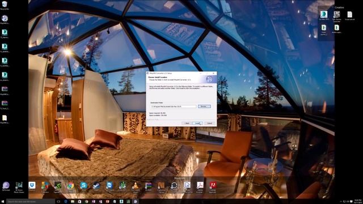Open Task View on the taskbar

coord(58,202)
